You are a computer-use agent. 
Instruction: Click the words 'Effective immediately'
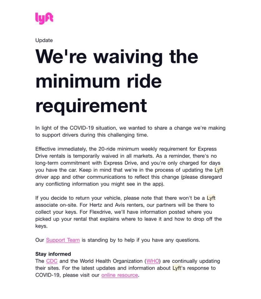click(61, 149)
